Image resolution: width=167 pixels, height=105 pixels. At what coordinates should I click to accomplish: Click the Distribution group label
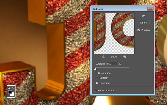click(104, 73)
